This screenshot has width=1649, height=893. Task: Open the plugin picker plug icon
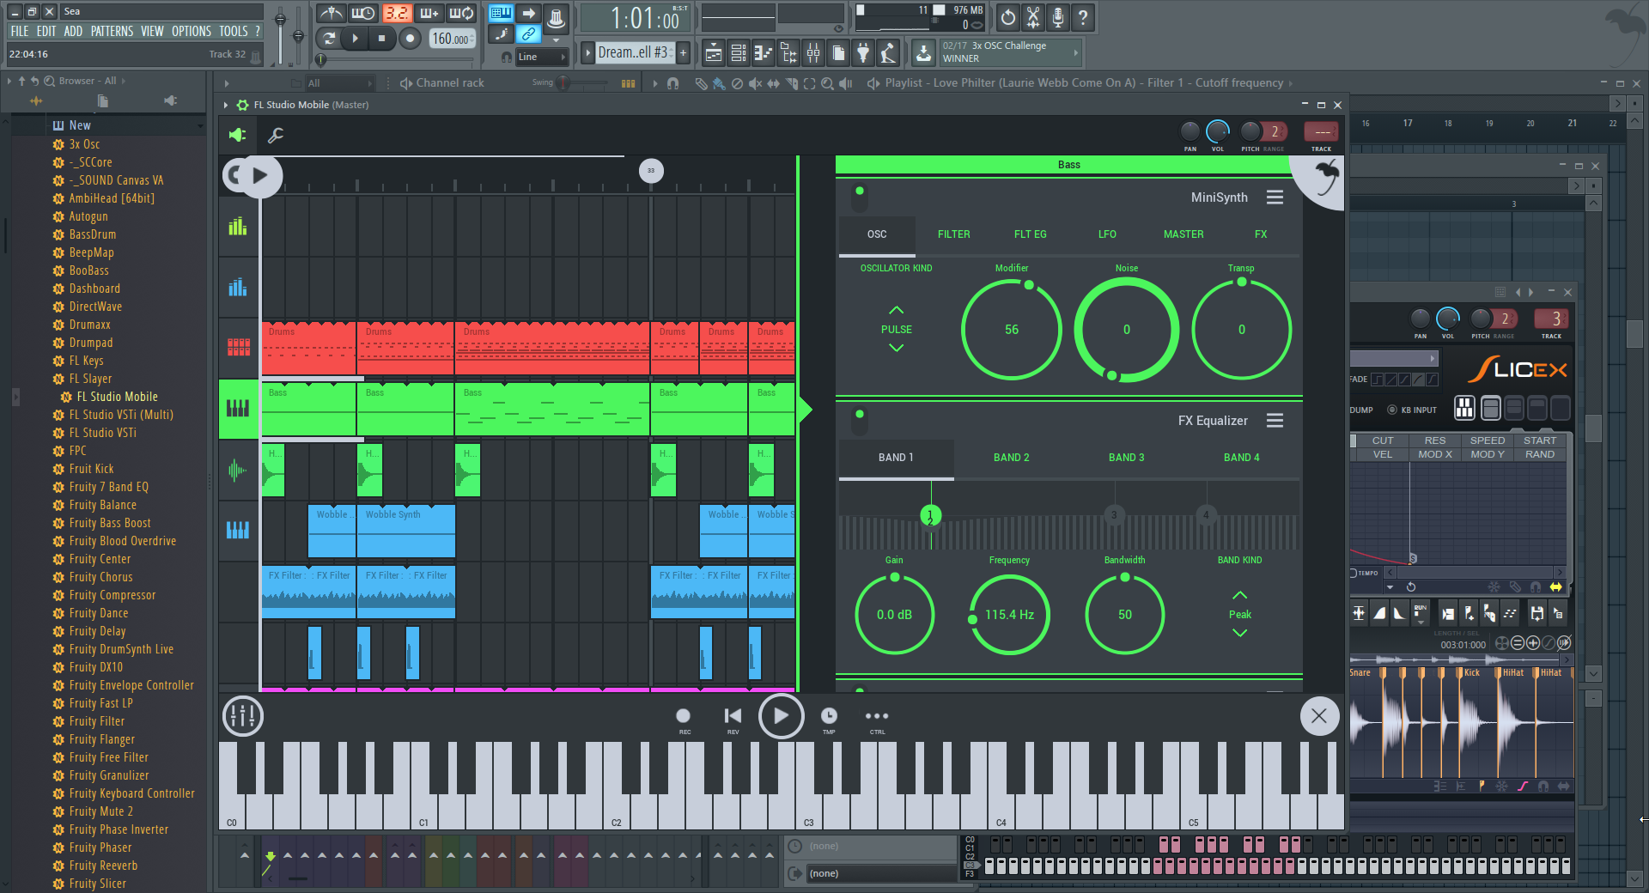863,53
